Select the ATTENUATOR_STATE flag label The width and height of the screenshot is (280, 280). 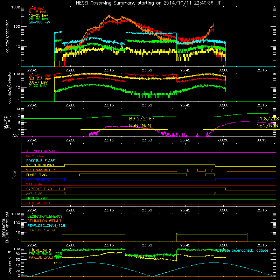pos(42,151)
